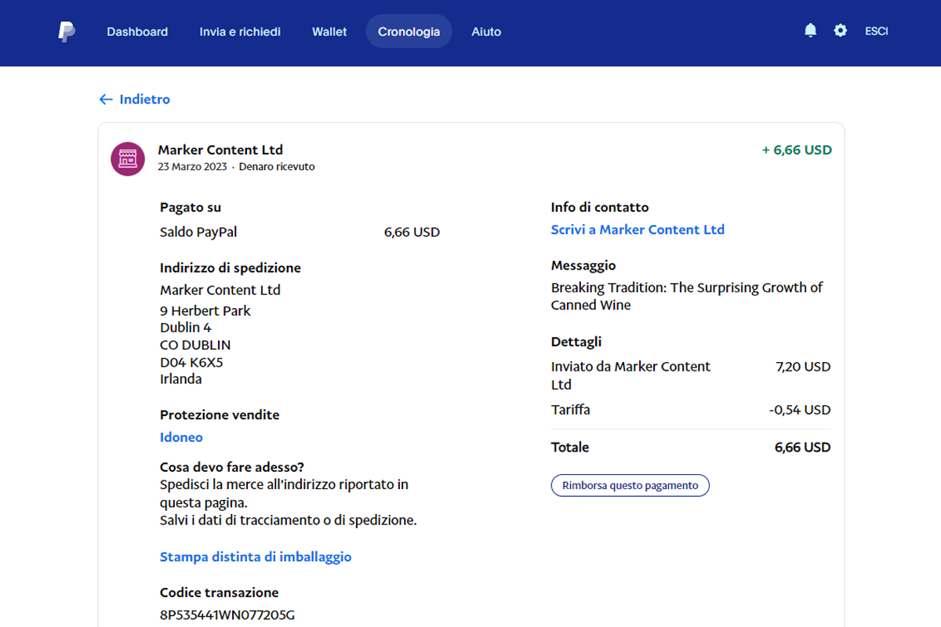Screen dimensions: 941x627
Task: Click the Indirizzo di spedizione heading
Action: [231, 268]
